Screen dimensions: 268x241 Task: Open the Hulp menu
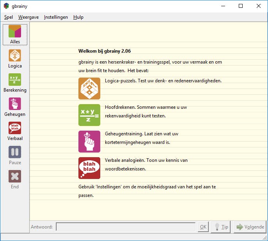click(x=78, y=17)
